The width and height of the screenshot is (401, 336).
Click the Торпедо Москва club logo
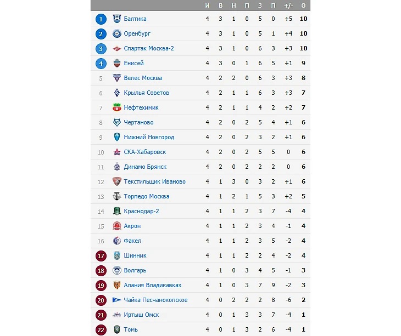tap(116, 196)
